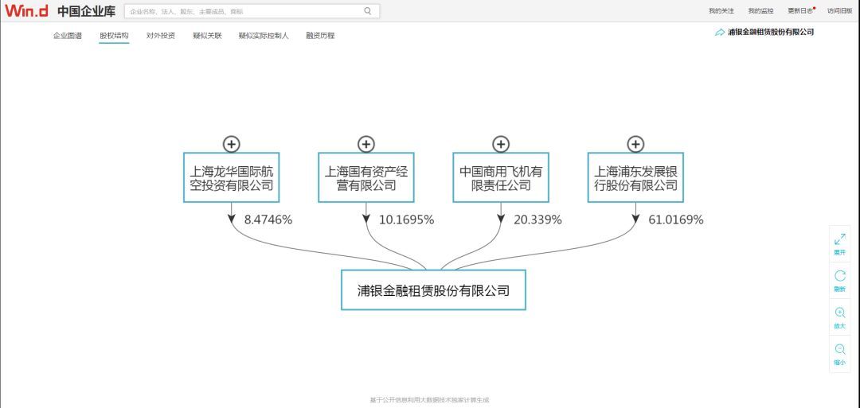View the 更新日志 link
The image size is (860, 408).
click(801, 11)
